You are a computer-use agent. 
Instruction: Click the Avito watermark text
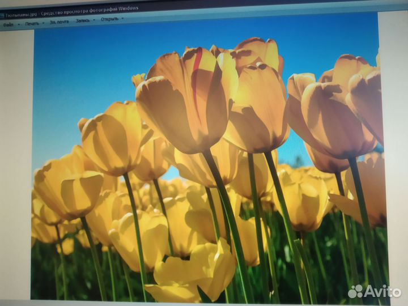point(381,291)
